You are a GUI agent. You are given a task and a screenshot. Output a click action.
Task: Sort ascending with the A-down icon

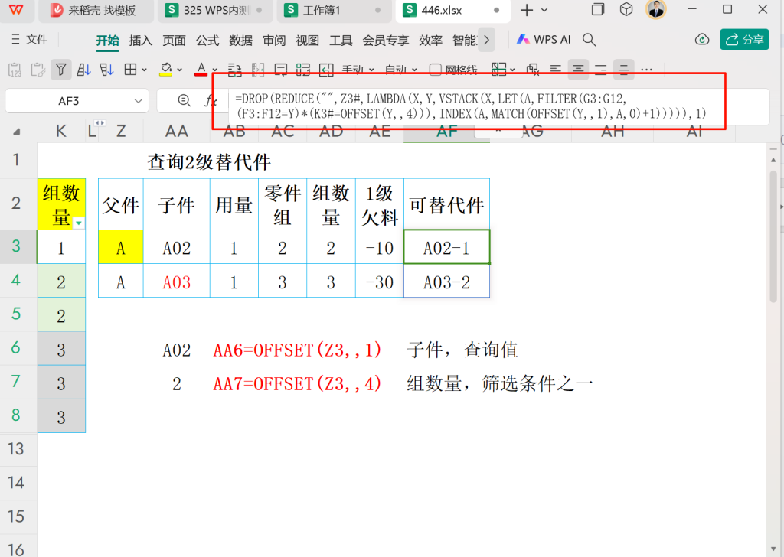tap(84, 70)
